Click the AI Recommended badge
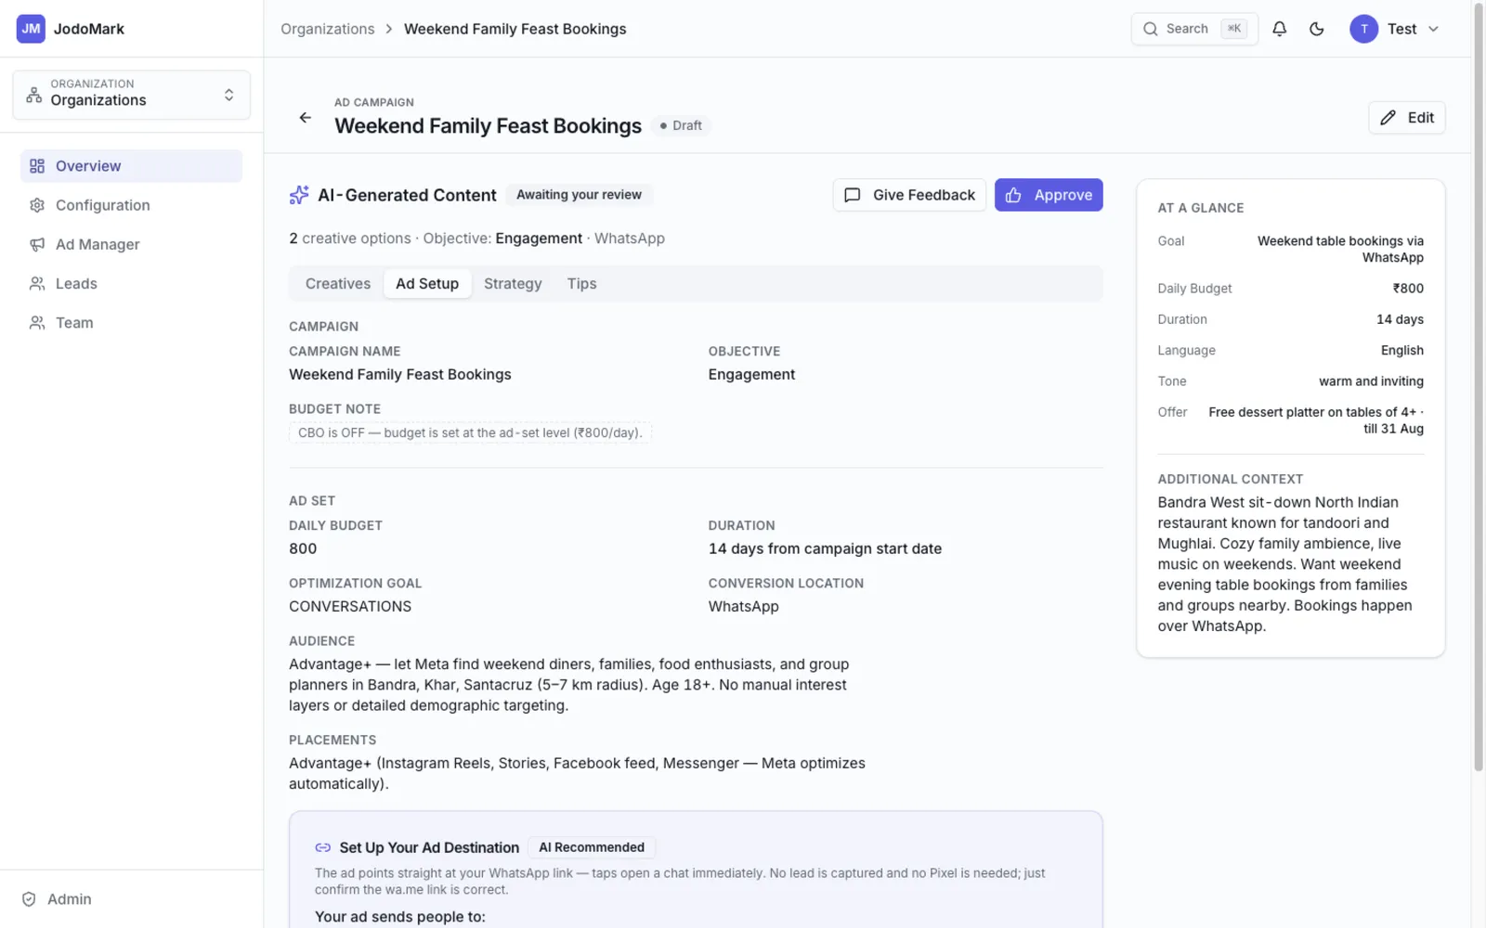1486x928 pixels. 592,847
